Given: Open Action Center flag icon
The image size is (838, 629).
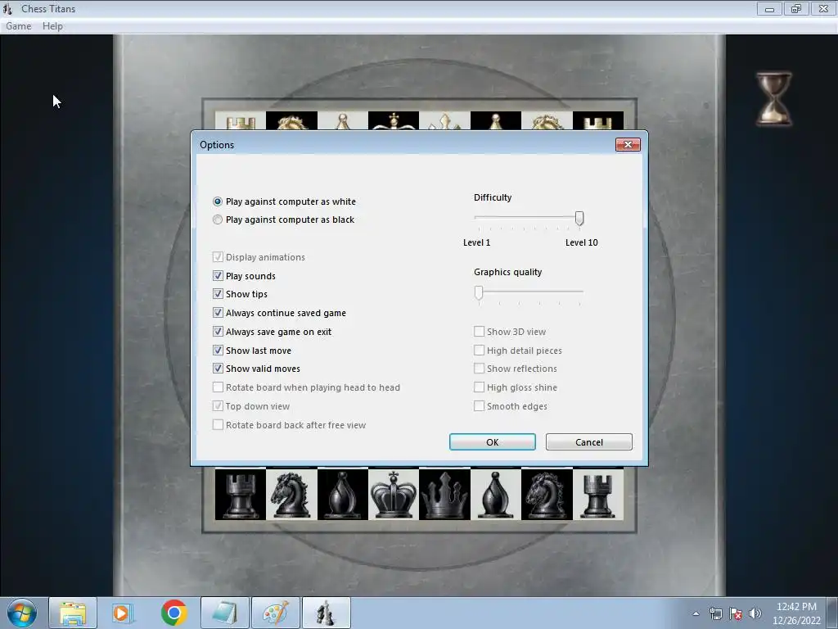Looking at the screenshot, I should [x=736, y=613].
